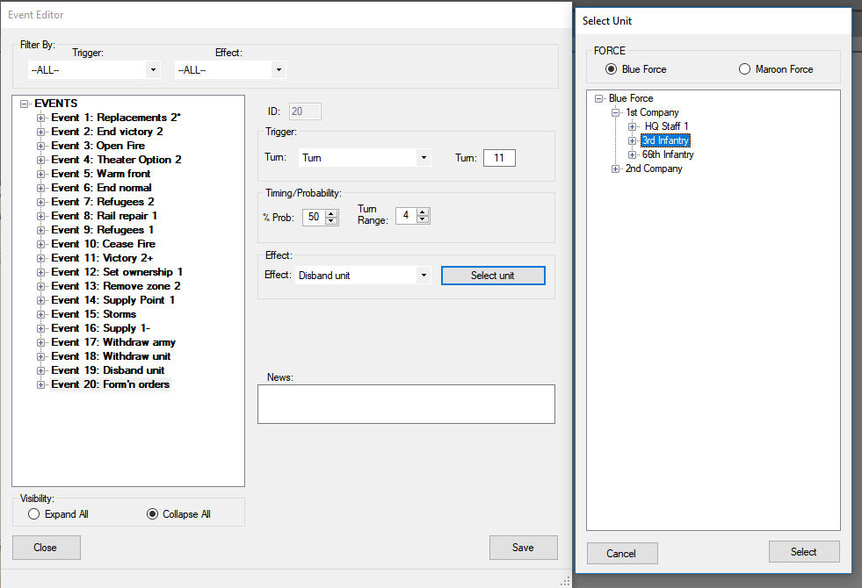Expand Event 10: Cease Fire node

click(x=40, y=244)
